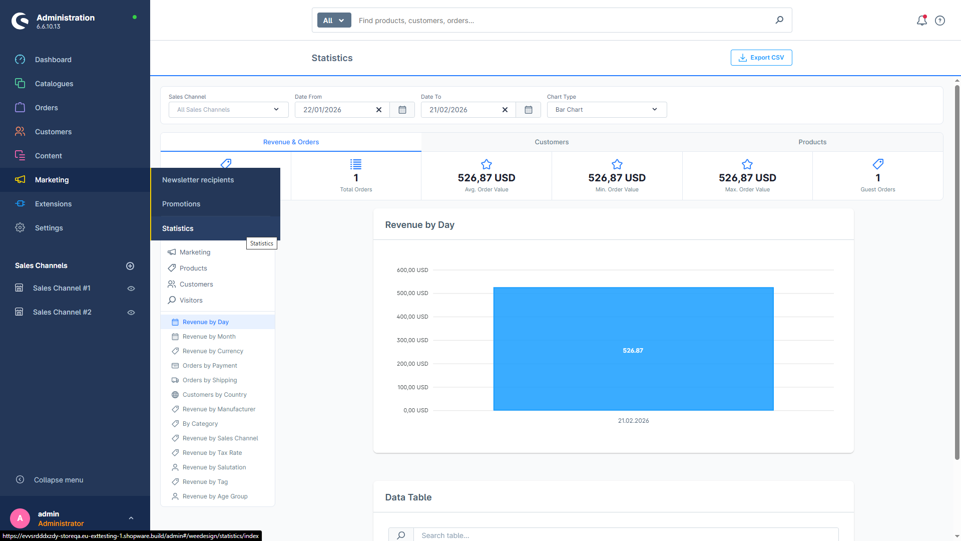Collapse the admin Administrator account section
Viewport: 961px width, 541px height.
tap(131, 517)
